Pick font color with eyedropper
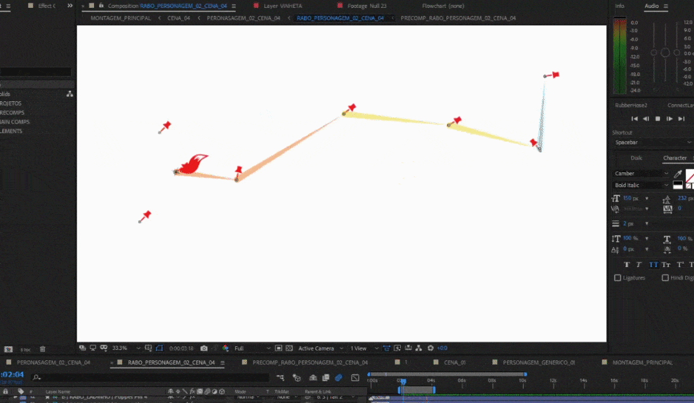 678,174
